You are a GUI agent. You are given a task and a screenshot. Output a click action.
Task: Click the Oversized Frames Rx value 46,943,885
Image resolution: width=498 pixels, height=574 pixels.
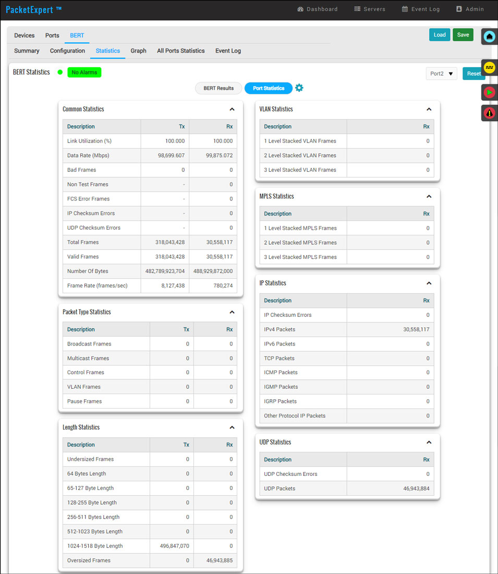coord(219,560)
